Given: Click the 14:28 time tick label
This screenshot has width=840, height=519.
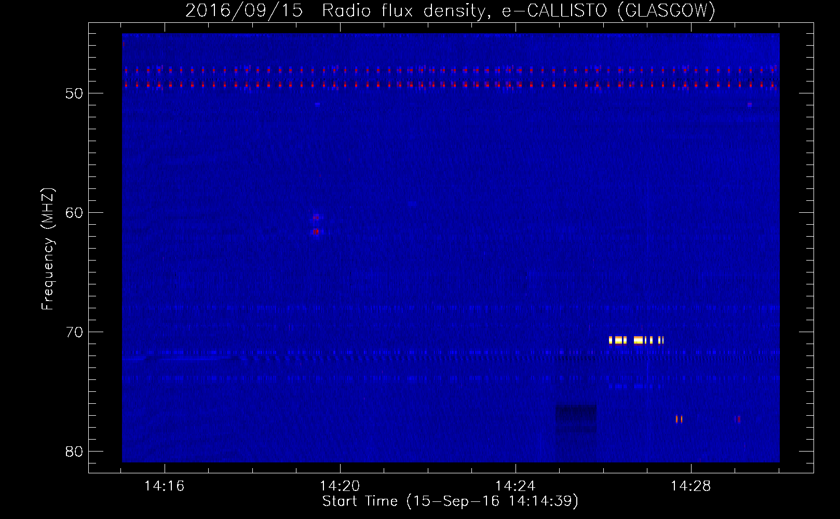Looking at the screenshot, I should [690, 486].
